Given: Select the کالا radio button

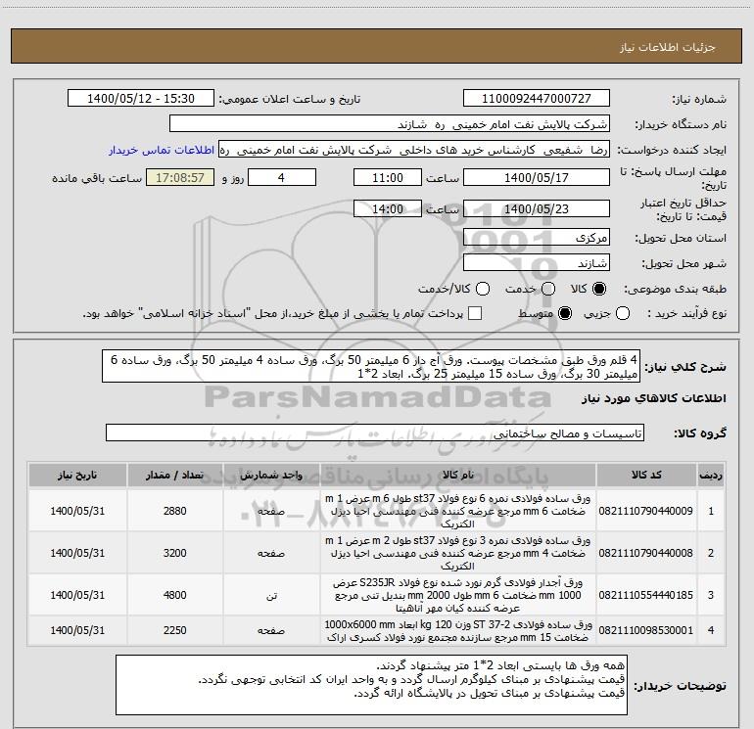Looking at the screenshot, I should [599, 289].
